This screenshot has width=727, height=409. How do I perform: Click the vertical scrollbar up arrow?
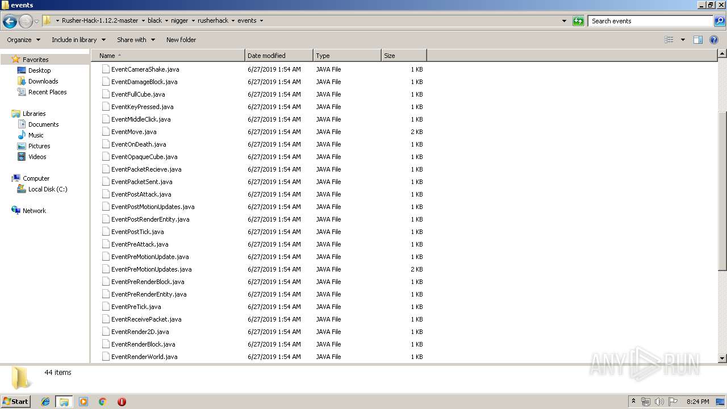pos(722,53)
